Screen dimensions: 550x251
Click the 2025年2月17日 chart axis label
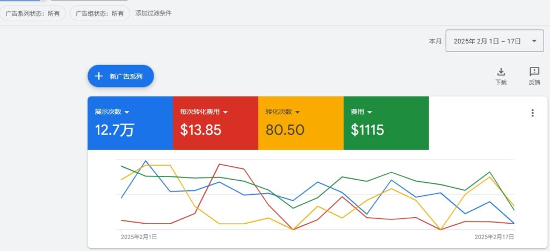(494, 237)
